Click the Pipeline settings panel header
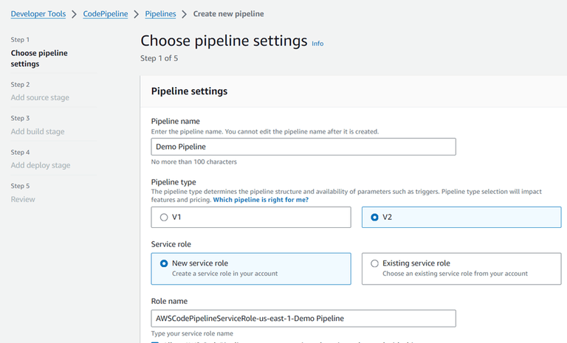Screen dimensions: 567x343 point(189,91)
